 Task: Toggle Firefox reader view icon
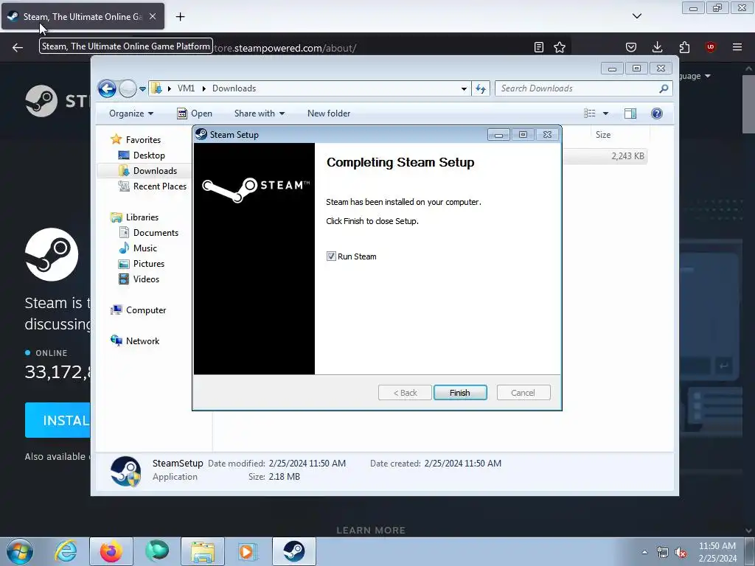click(539, 47)
